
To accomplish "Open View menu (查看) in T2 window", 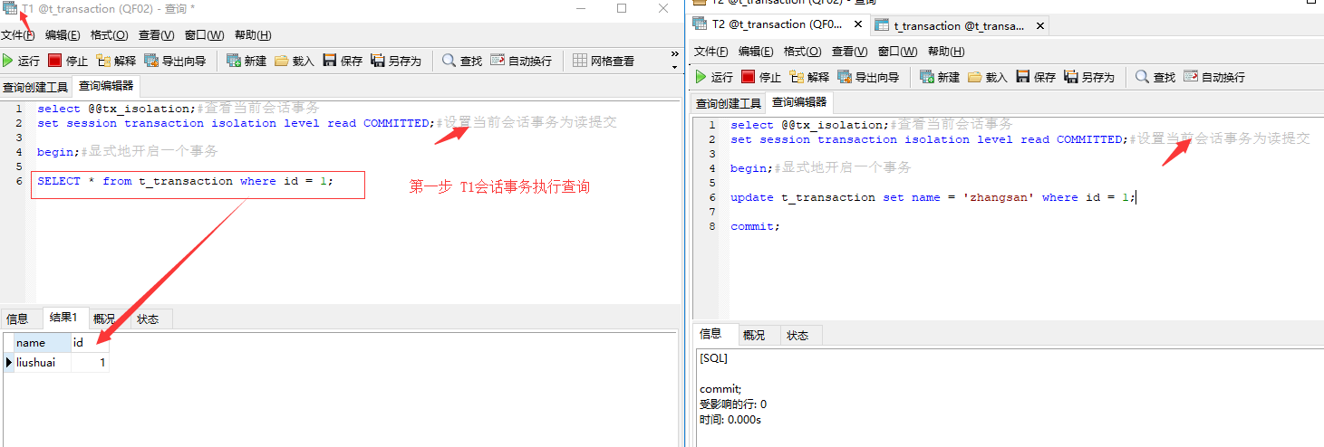I will 849,52.
